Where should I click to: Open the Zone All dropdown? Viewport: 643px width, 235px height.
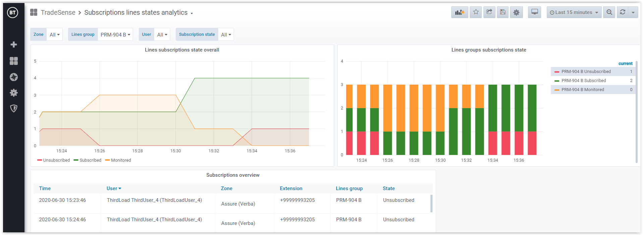pyautogui.click(x=55, y=34)
